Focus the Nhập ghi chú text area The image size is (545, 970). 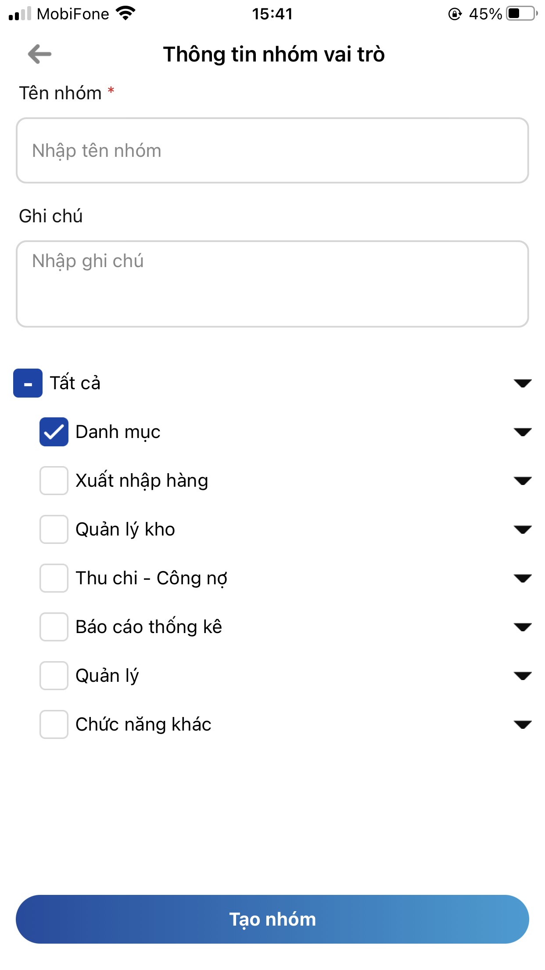point(272,284)
